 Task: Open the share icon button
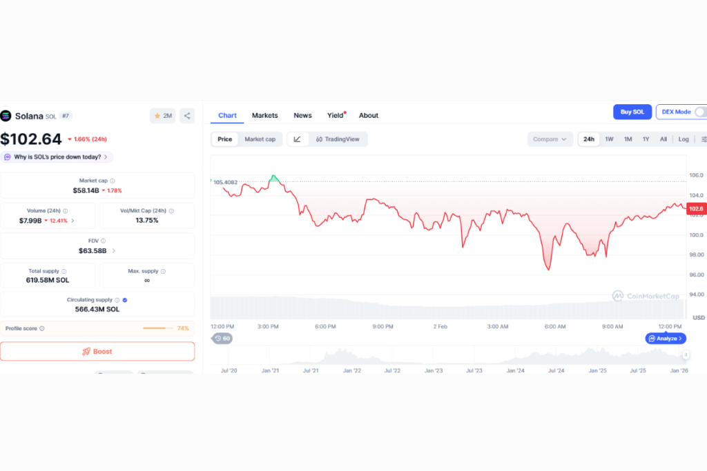[x=187, y=116]
